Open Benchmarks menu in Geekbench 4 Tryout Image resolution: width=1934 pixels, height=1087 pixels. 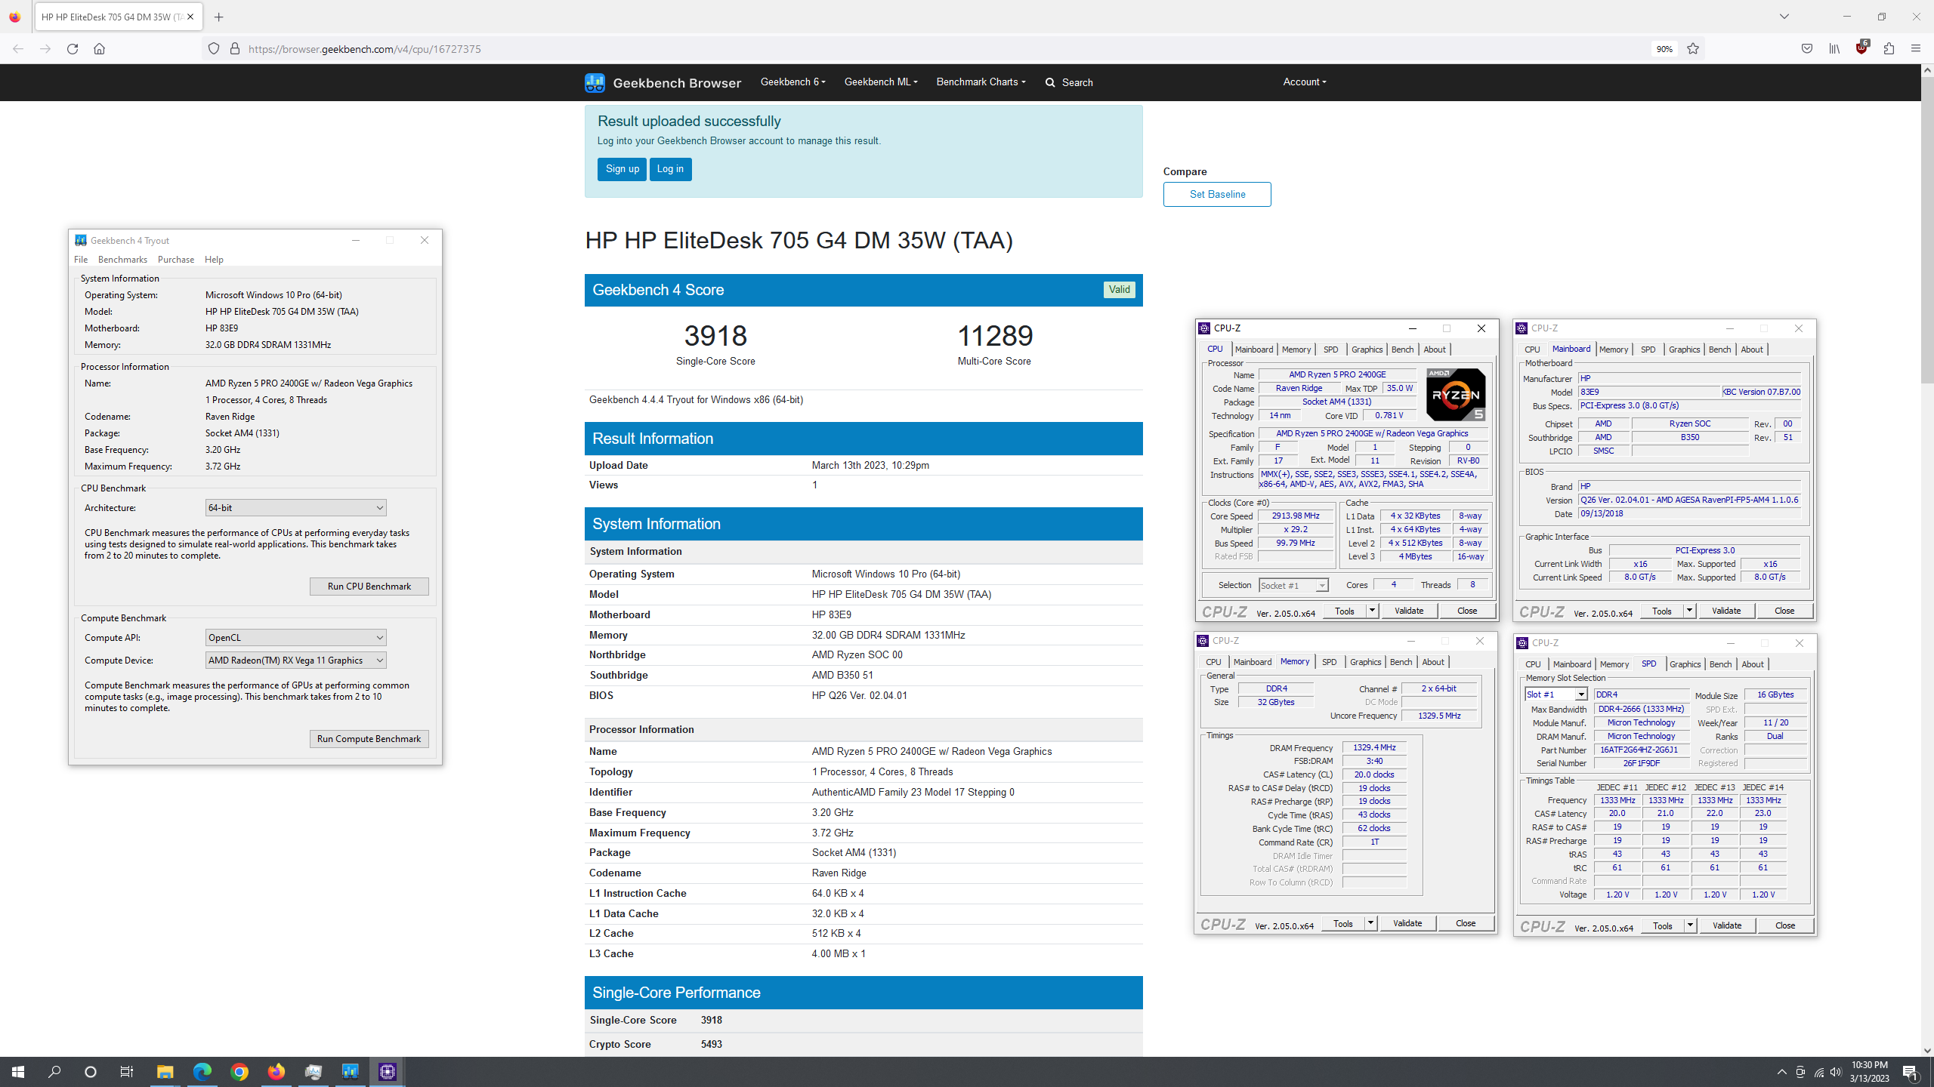pos(122,260)
